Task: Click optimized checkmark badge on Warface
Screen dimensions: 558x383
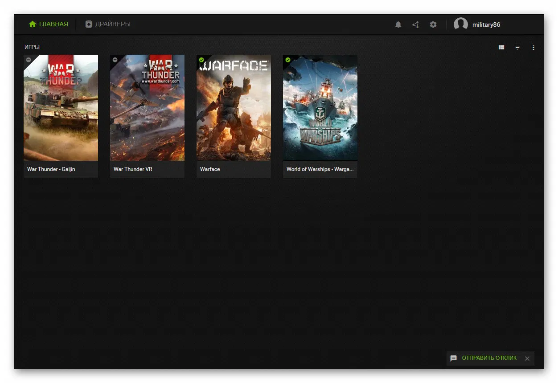Action: point(201,60)
